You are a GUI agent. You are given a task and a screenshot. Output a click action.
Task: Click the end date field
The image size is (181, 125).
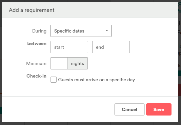(111, 47)
